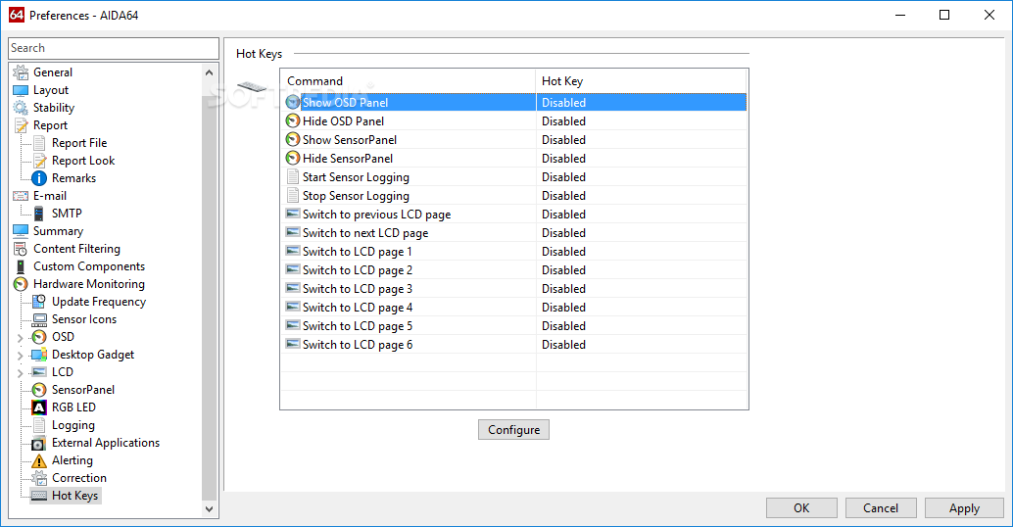Select Hardware Monitoring in the tree

[x=89, y=284]
